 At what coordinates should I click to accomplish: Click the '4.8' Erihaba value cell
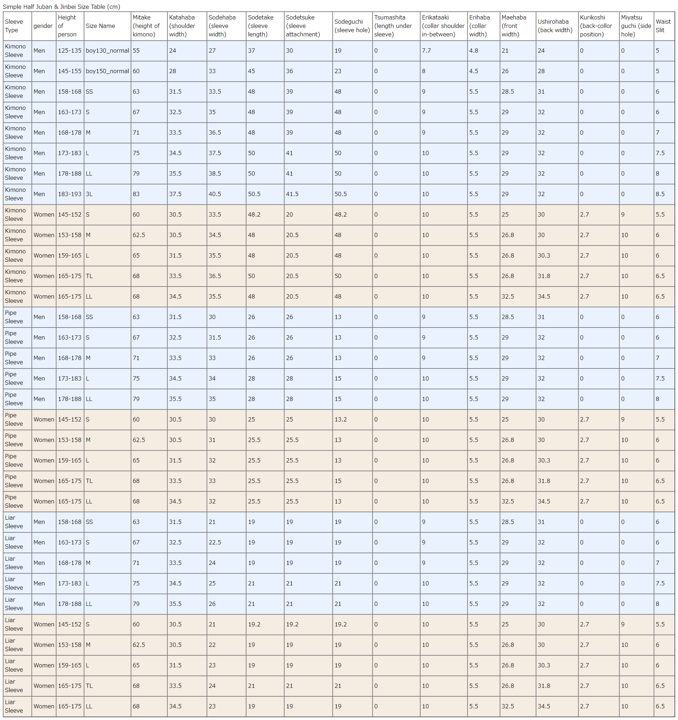[x=474, y=51]
